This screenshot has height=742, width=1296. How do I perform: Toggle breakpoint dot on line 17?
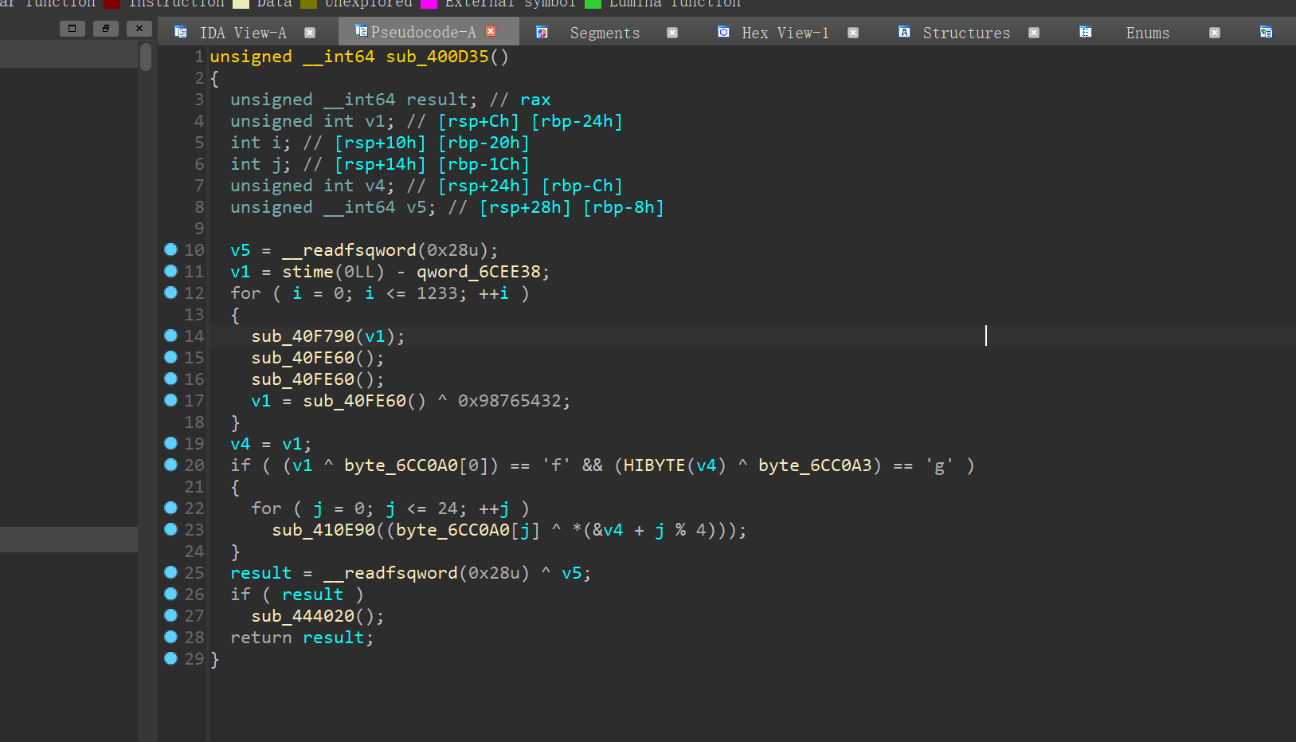(170, 400)
